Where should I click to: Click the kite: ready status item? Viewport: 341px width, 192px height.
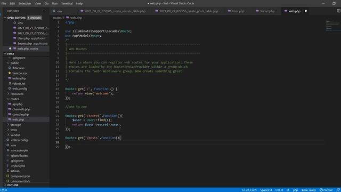308,190
